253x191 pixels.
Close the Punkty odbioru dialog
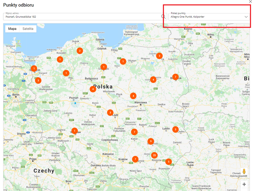click(250, 2)
